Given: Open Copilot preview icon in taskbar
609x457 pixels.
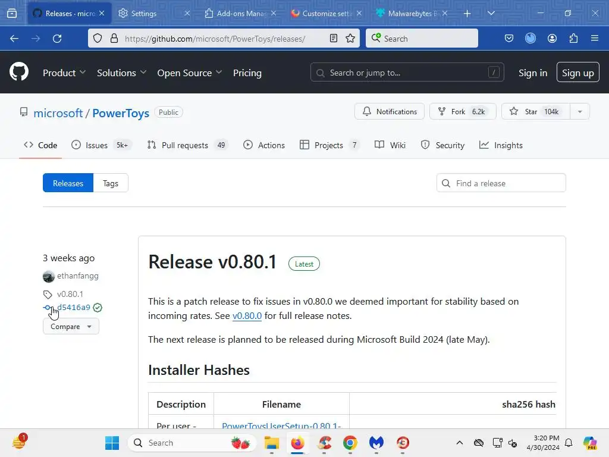Looking at the screenshot, I should click(590, 443).
